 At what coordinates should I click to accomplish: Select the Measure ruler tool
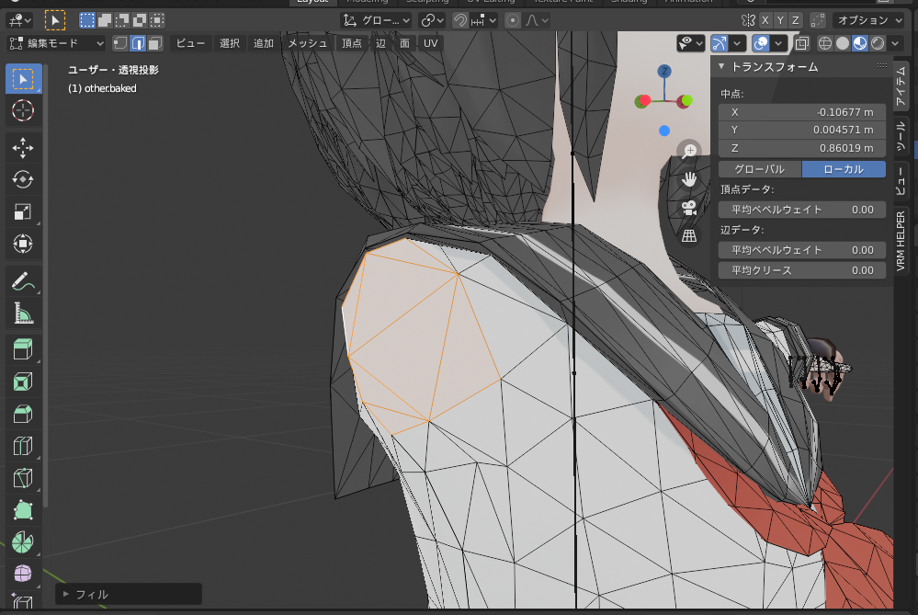[x=23, y=314]
